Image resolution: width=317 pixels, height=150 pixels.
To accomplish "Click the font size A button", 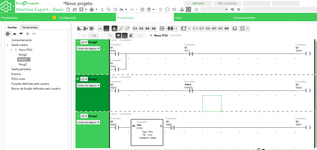I will (131, 36).
